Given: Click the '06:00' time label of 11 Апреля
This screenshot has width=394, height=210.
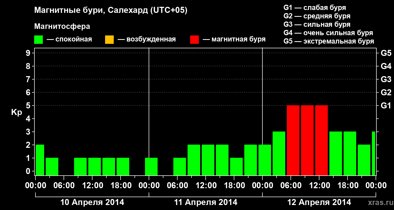Looking at the screenshot, I should [177, 185].
